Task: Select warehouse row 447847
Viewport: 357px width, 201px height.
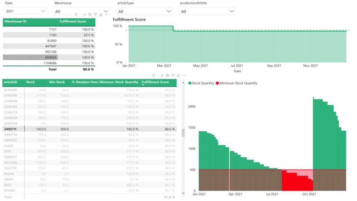Action: [x=49, y=46]
